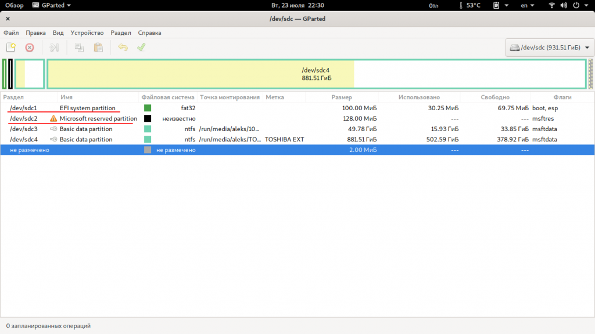This screenshot has height=334, width=595.
Task: Click the power icon in top bar
Action: (x=576, y=5)
